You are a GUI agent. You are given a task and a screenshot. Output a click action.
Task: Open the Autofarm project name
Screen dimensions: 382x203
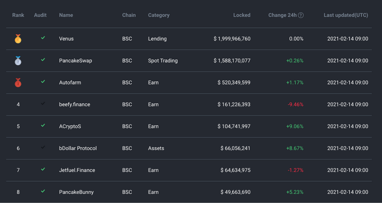click(70, 83)
